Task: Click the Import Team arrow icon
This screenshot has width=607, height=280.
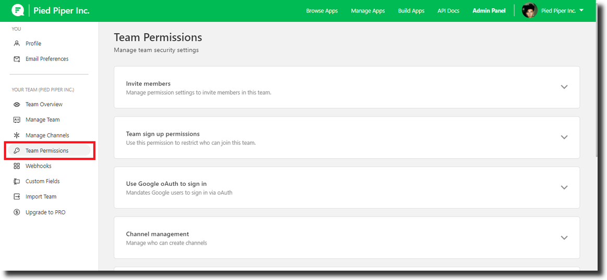Action: coord(17,197)
